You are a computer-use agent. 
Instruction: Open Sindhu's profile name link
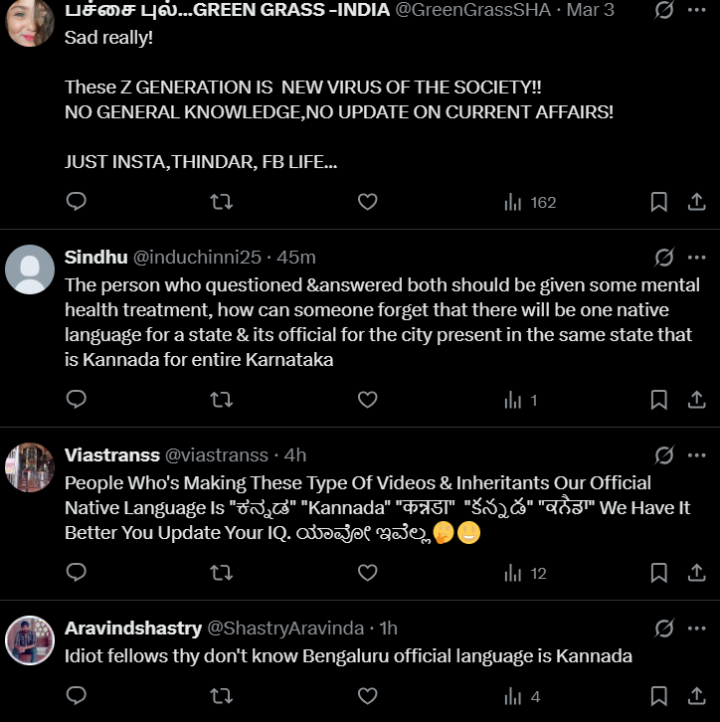click(x=95, y=258)
